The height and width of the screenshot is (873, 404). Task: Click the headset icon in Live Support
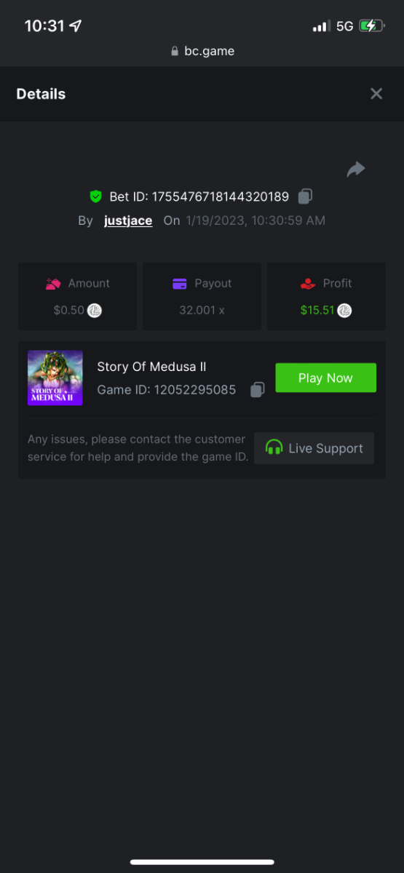tap(274, 448)
